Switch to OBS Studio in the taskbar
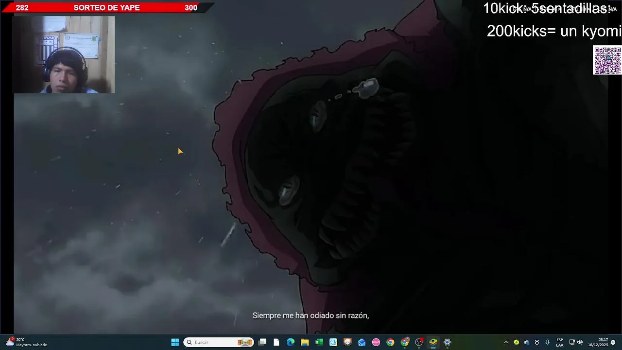The height and width of the screenshot is (350, 622). (x=419, y=342)
